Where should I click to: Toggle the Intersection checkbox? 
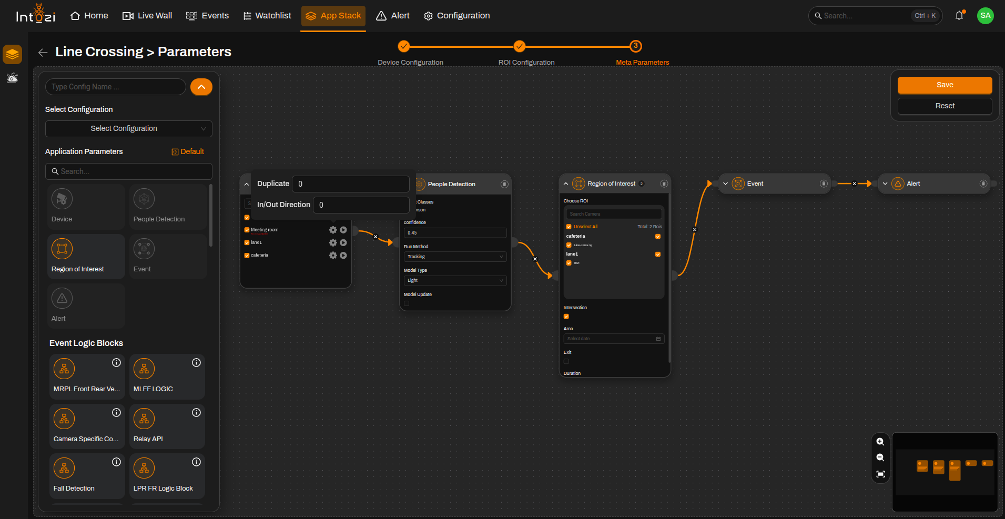pos(566,317)
